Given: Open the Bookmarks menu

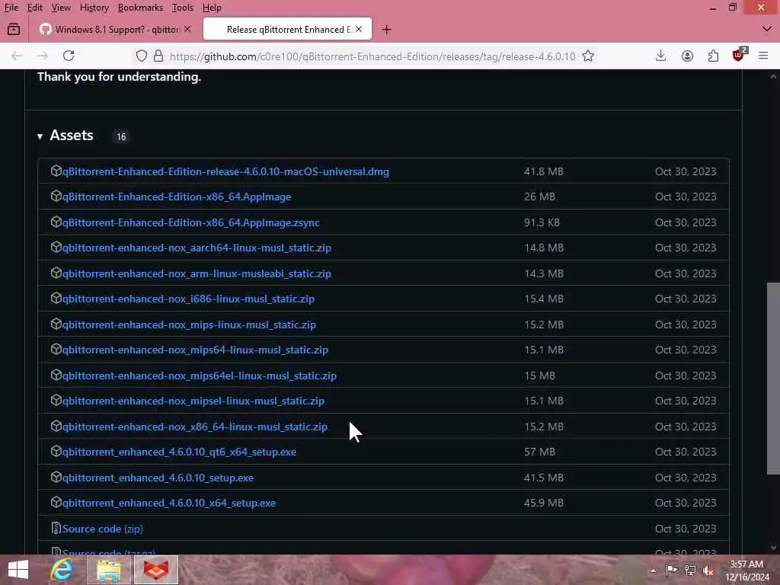Looking at the screenshot, I should pyautogui.click(x=140, y=8).
